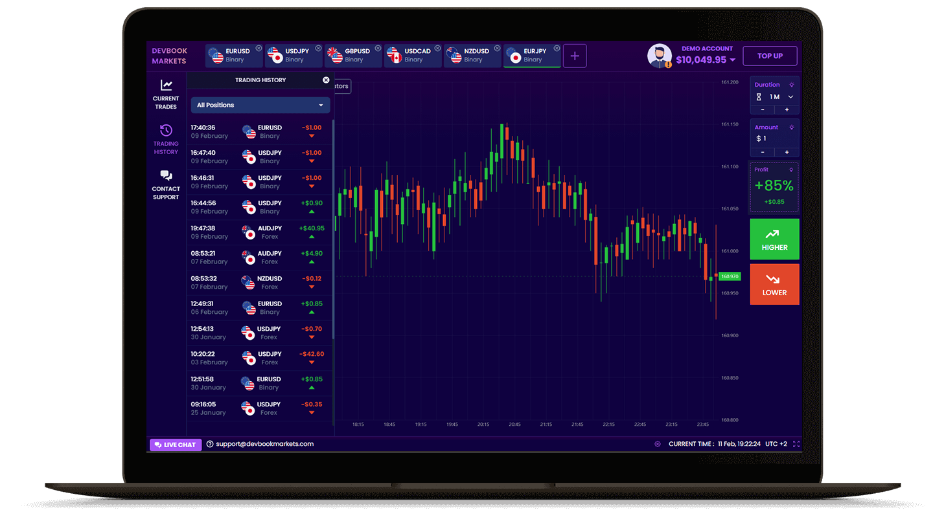The height and width of the screenshot is (532, 933).
Task: Select the NZDUSD -$0.12 trade row
Action: click(x=259, y=282)
